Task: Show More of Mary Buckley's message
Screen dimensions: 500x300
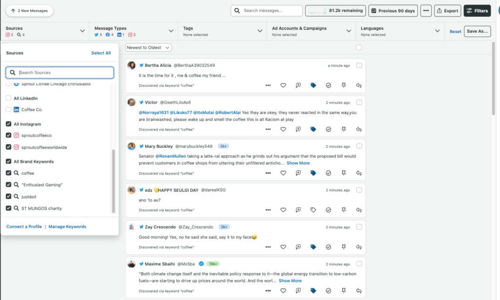Action: pyautogui.click(x=298, y=163)
